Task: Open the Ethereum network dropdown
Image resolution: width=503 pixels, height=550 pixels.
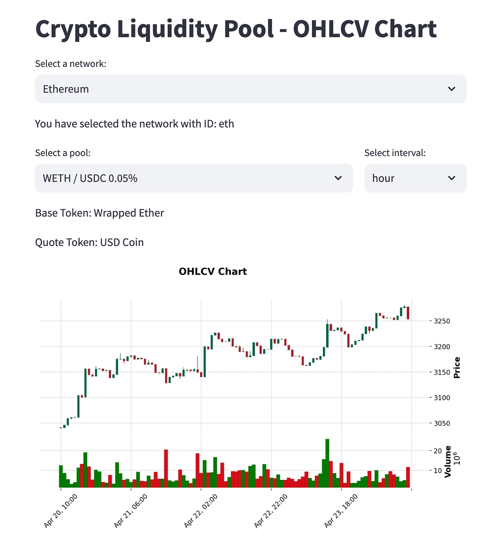Action: (250, 89)
